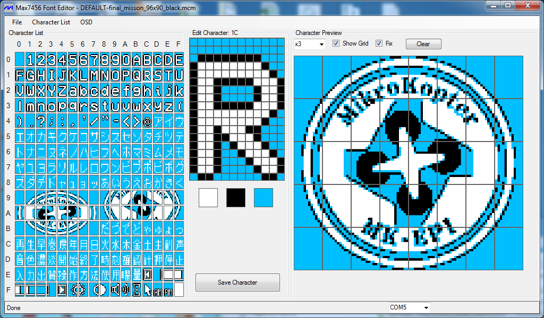Viewport: 544px width, 318px height.
Task: Select the speaker icon character
Action: click(115, 290)
